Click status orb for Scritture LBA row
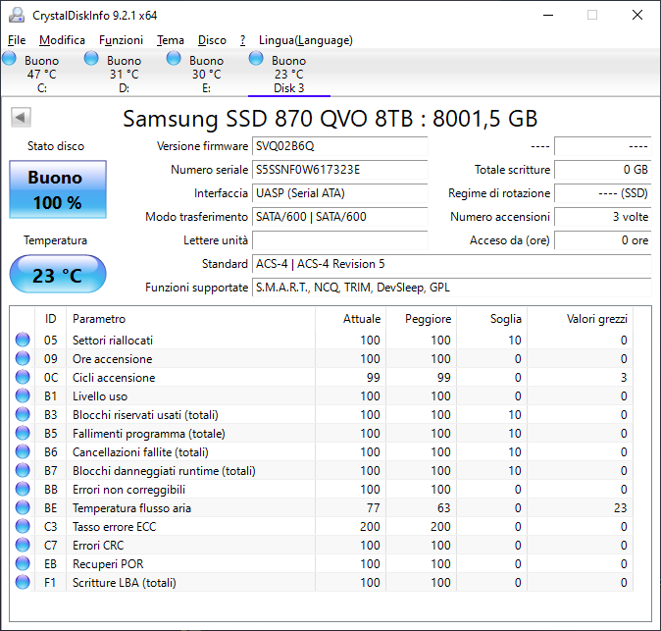The width and height of the screenshot is (661, 631). [x=23, y=582]
